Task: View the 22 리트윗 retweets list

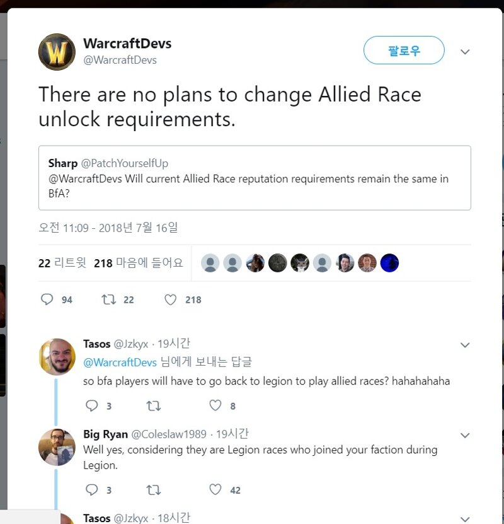Action: coord(62,263)
